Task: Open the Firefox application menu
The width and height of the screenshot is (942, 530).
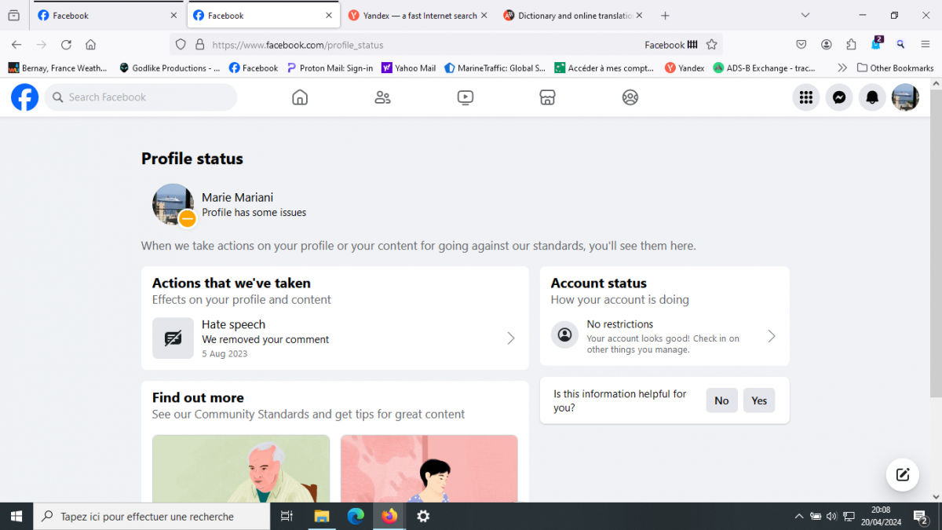Action: 926,45
